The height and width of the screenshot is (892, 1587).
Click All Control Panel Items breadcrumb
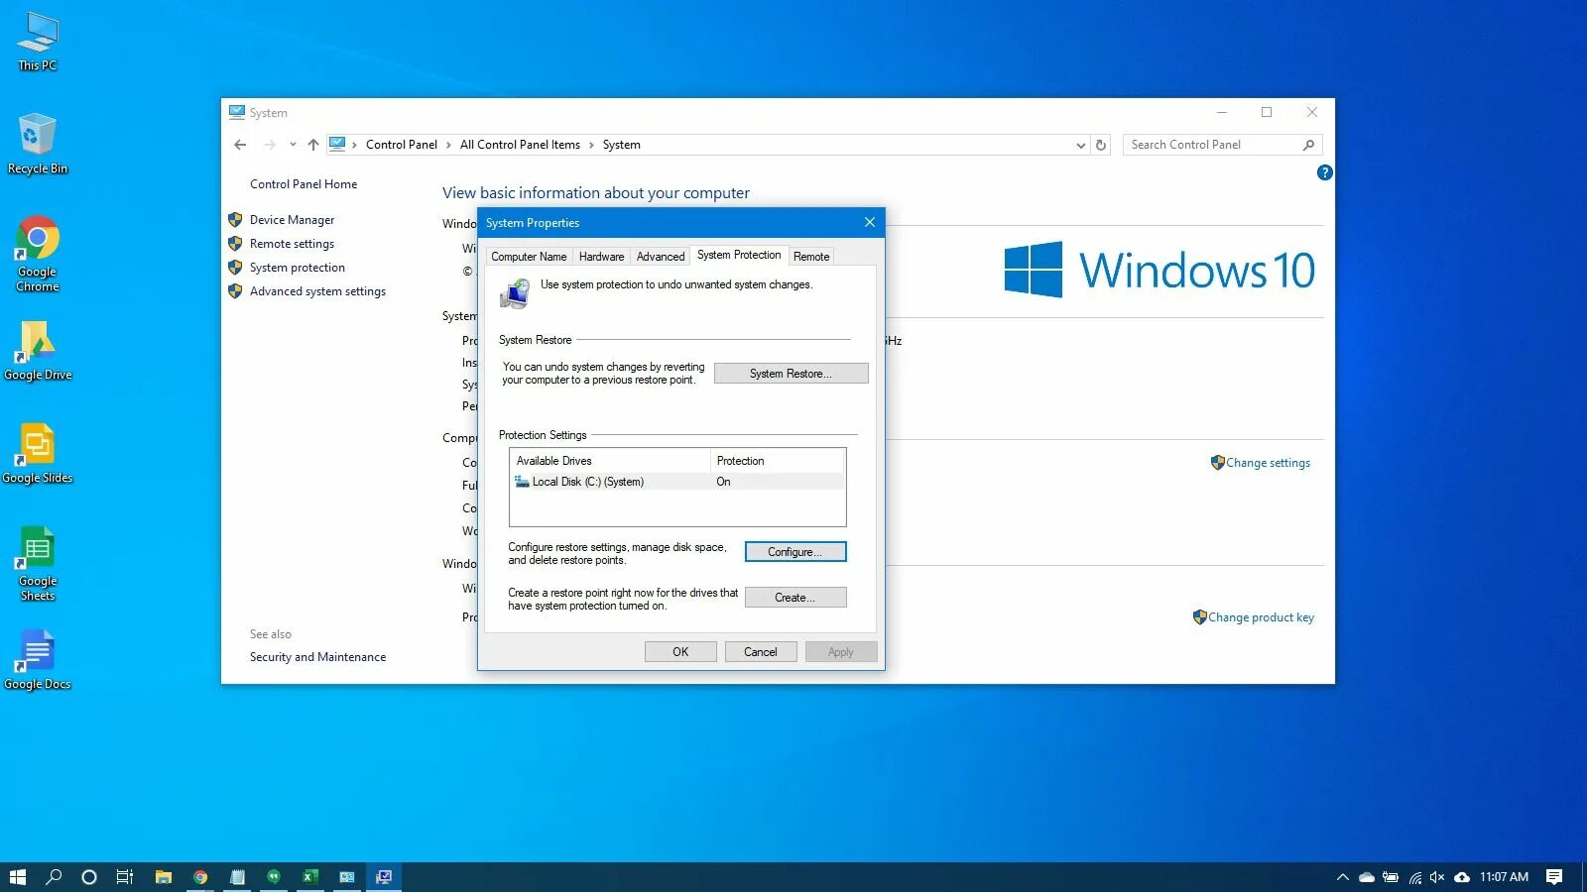point(520,145)
